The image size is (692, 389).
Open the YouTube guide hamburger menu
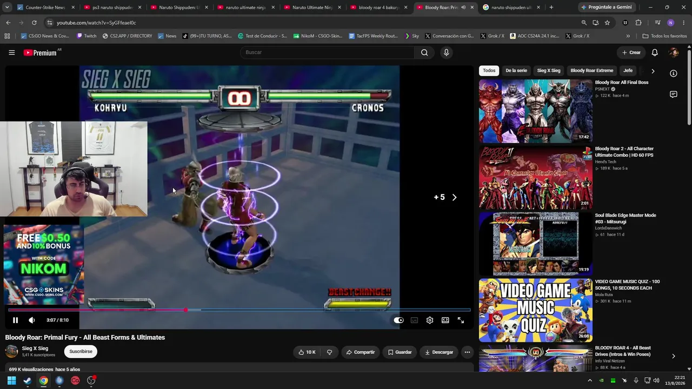click(x=11, y=52)
